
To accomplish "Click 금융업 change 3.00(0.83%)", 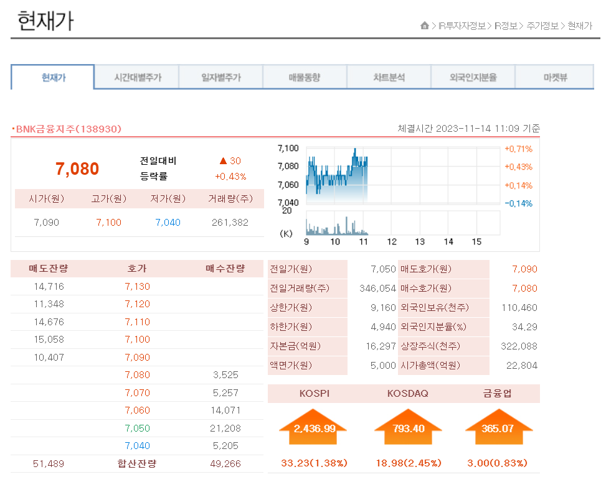I will 498,463.
